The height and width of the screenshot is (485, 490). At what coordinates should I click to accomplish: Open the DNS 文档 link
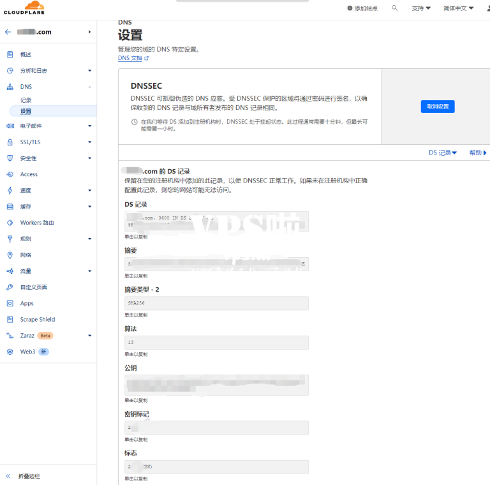(x=133, y=58)
